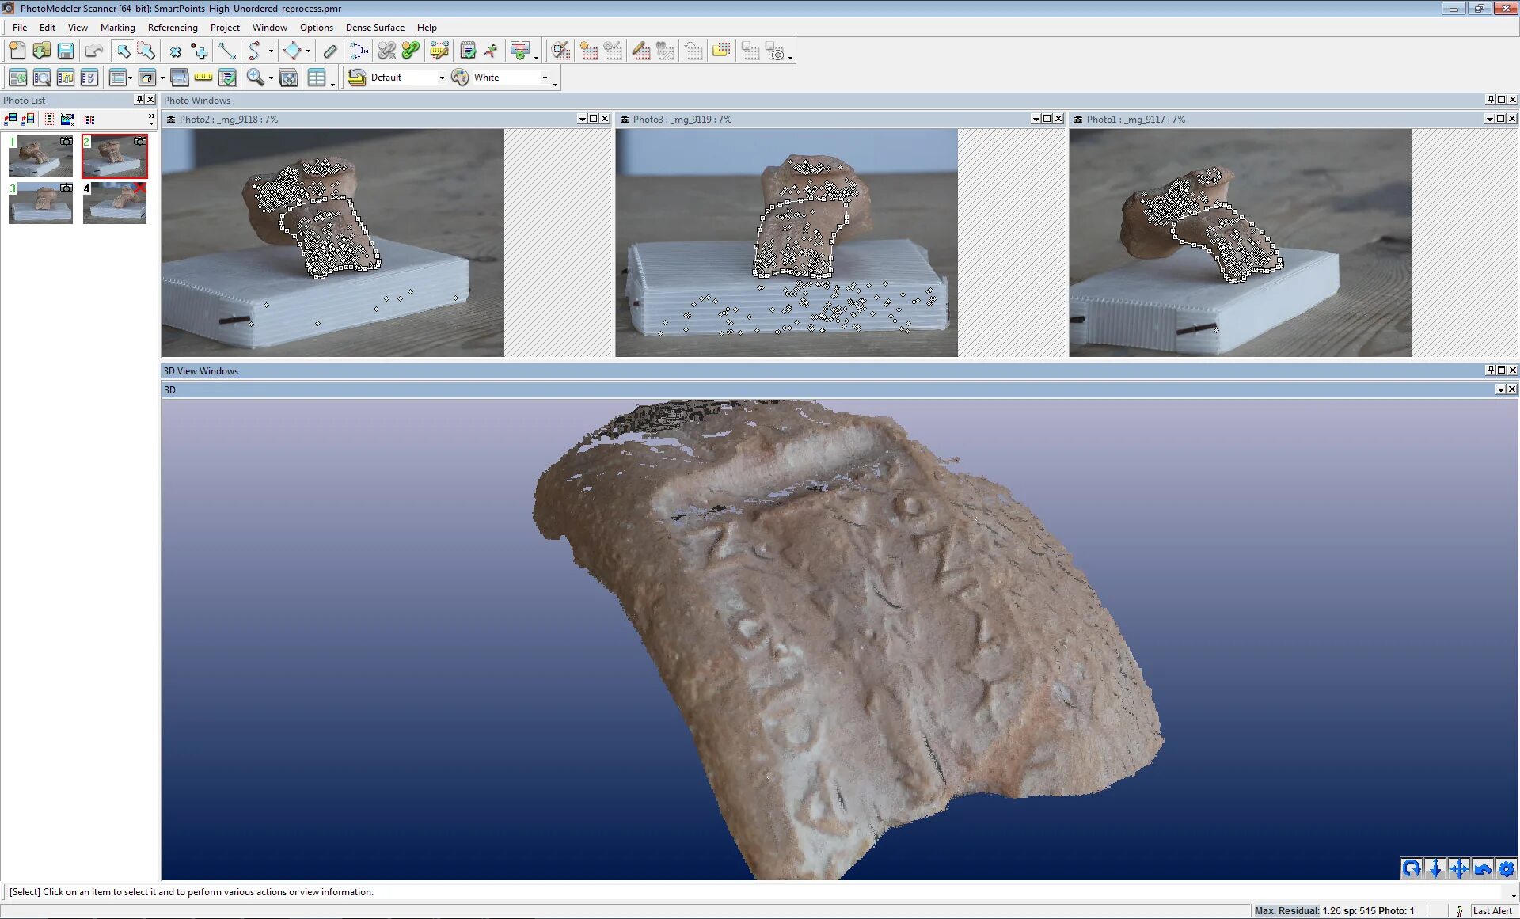
Task: Click the Zoom magnifier tool
Action: (255, 78)
